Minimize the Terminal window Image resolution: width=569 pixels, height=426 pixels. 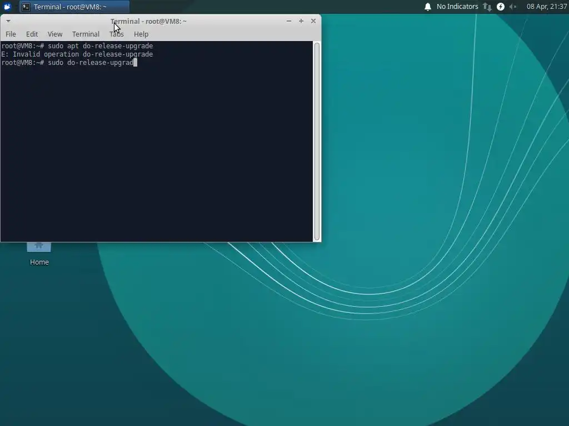pyautogui.click(x=289, y=21)
